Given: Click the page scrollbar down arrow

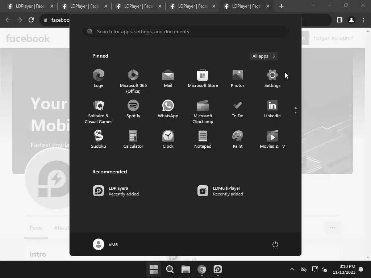Looking at the screenshot, I should (368, 257).
